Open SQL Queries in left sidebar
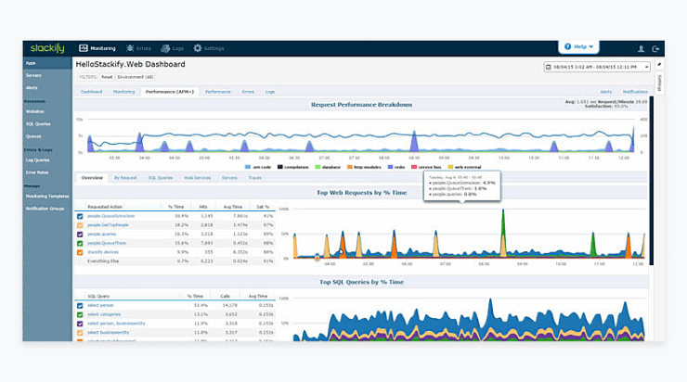The width and height of the screenshot is (687, 382). [38, 124]
